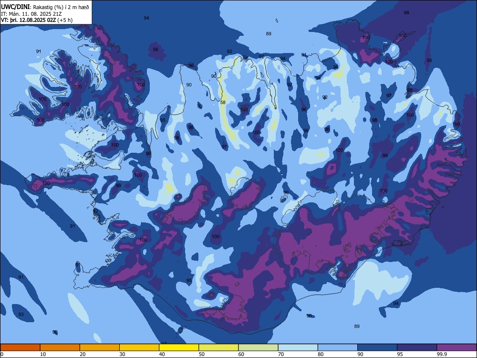Click the 0–10 dark orange legend swatch
The width and height of the screenshot is (477, 358).
[20, 347]
